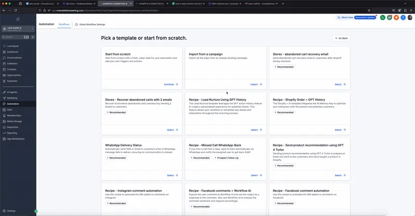Click the blue help question icon
This screenshot has width=415, height=216.
[x=403, y=18]
